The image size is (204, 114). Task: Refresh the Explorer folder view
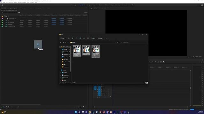click(118, 42)
